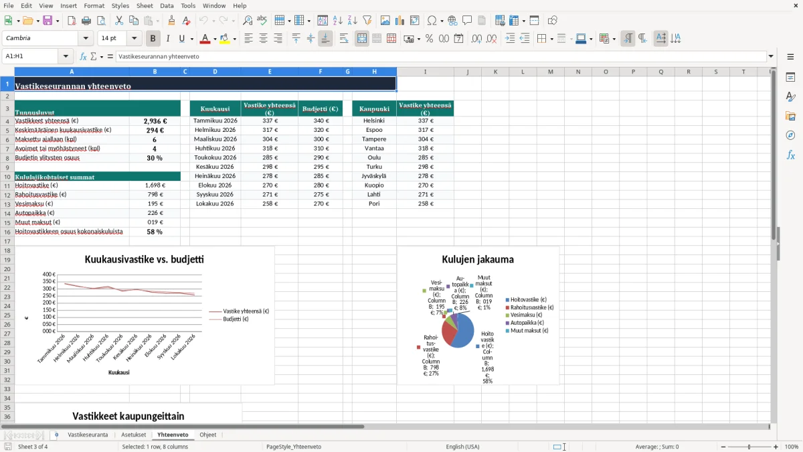This screenshot has height=452, width=803.
Task: Click the document save status indicator
Action: pyautogui.click(x=8, y=447)
